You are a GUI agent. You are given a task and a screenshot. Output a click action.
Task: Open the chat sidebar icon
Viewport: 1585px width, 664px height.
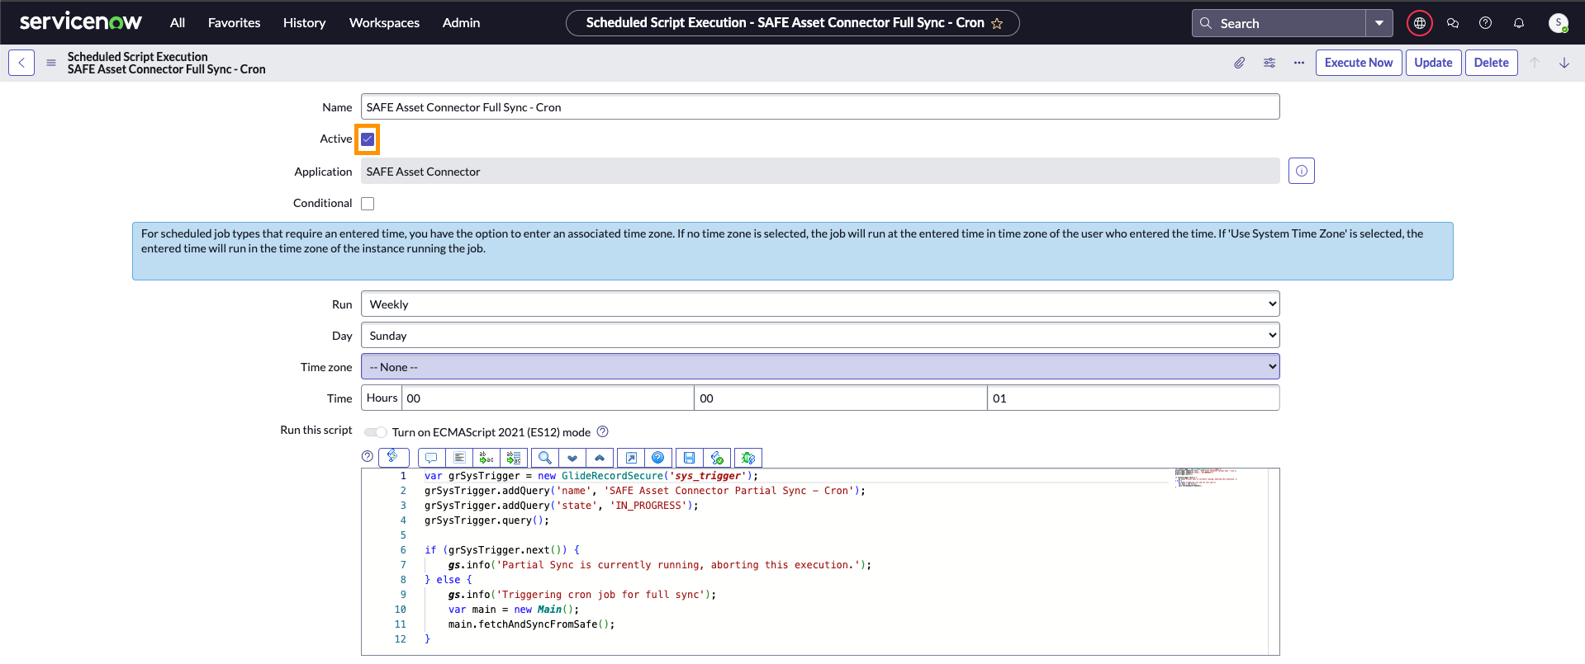1453,23
